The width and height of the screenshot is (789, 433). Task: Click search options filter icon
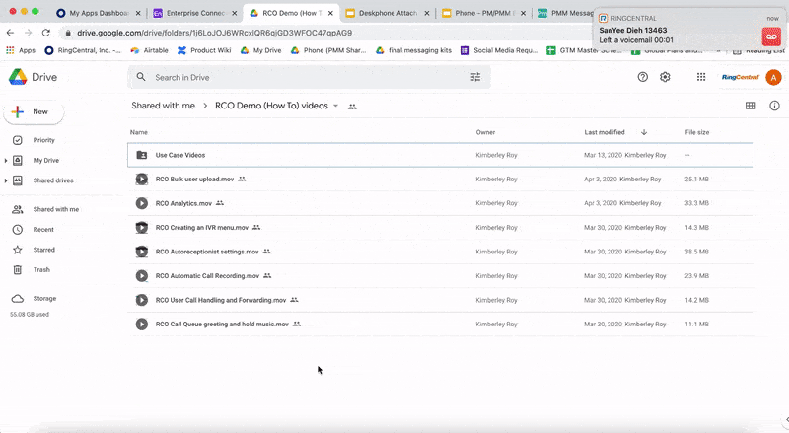[475, 77]
